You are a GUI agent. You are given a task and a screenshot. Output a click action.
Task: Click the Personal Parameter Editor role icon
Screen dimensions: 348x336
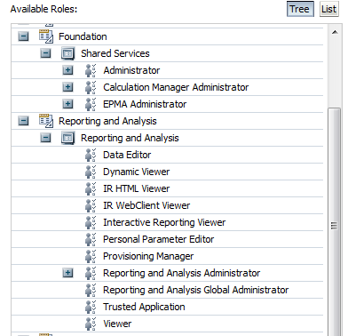(91, 239)
